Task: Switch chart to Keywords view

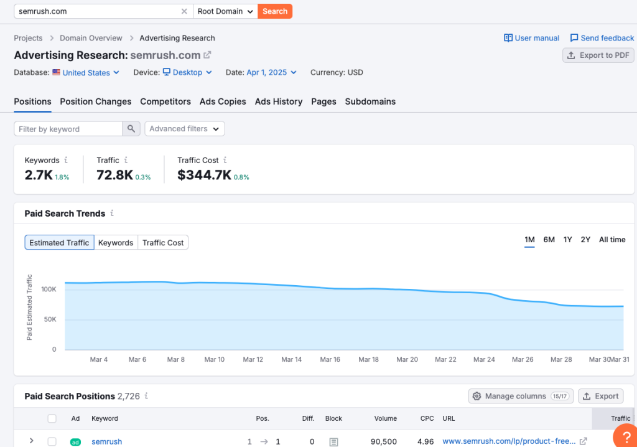Action: pyautogui.click(x=116, y=242)
